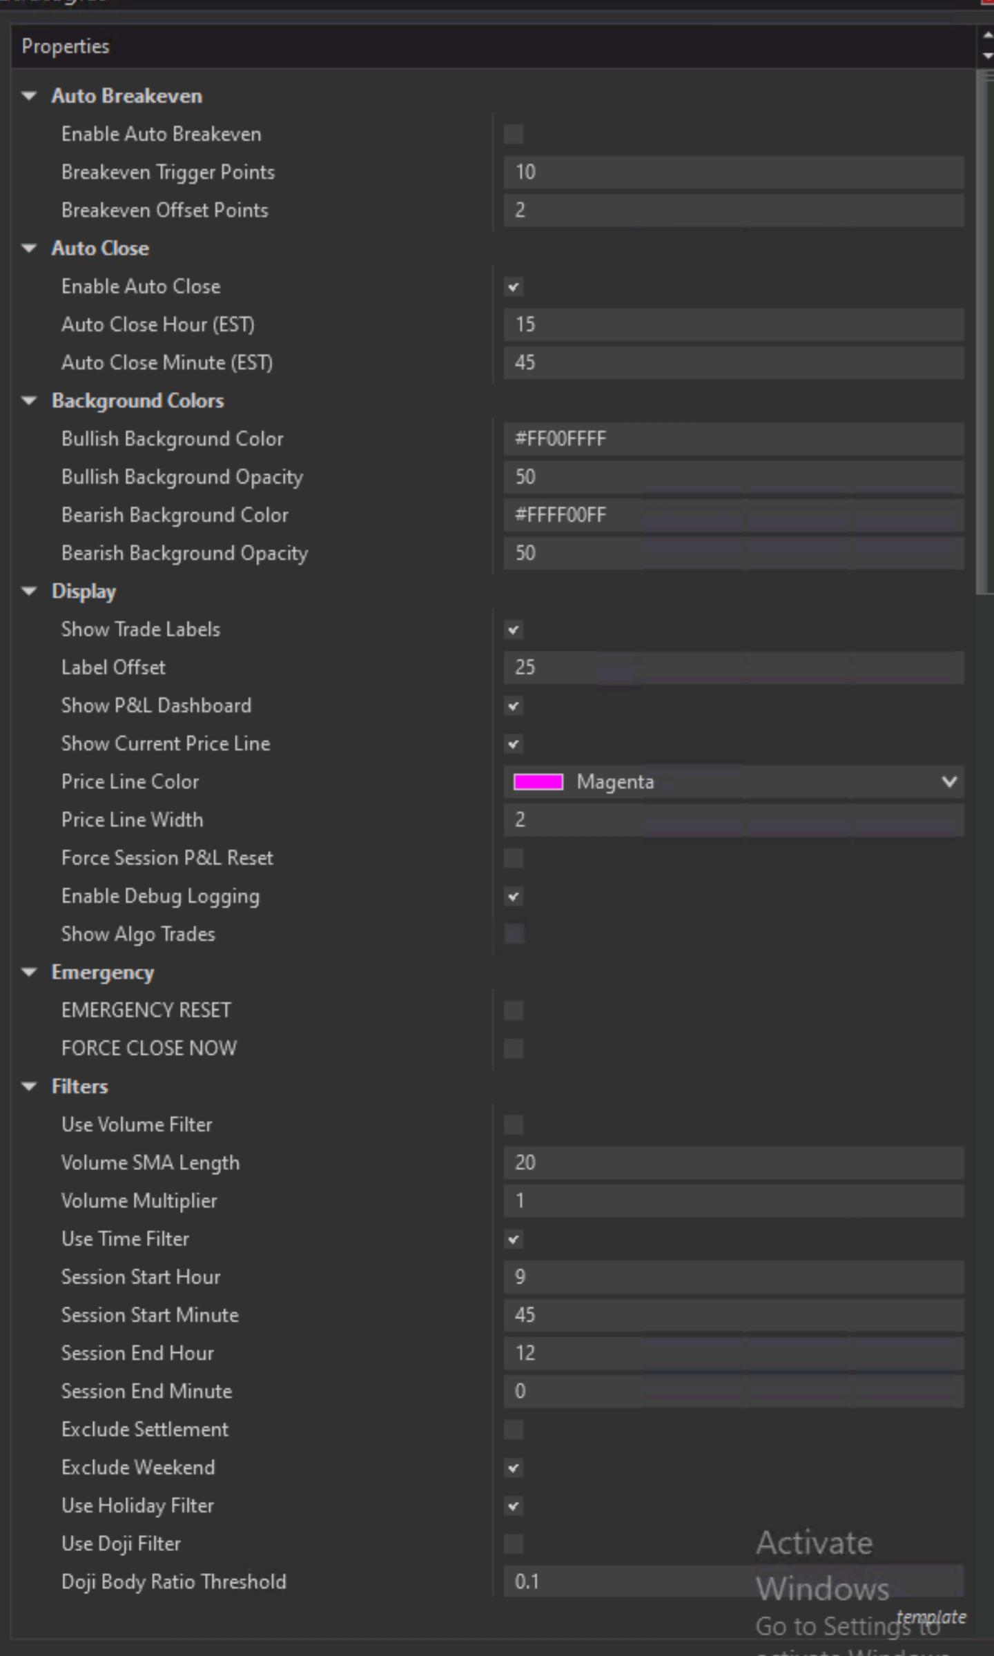Collapse the Display section triangle

tap(29, 592)
